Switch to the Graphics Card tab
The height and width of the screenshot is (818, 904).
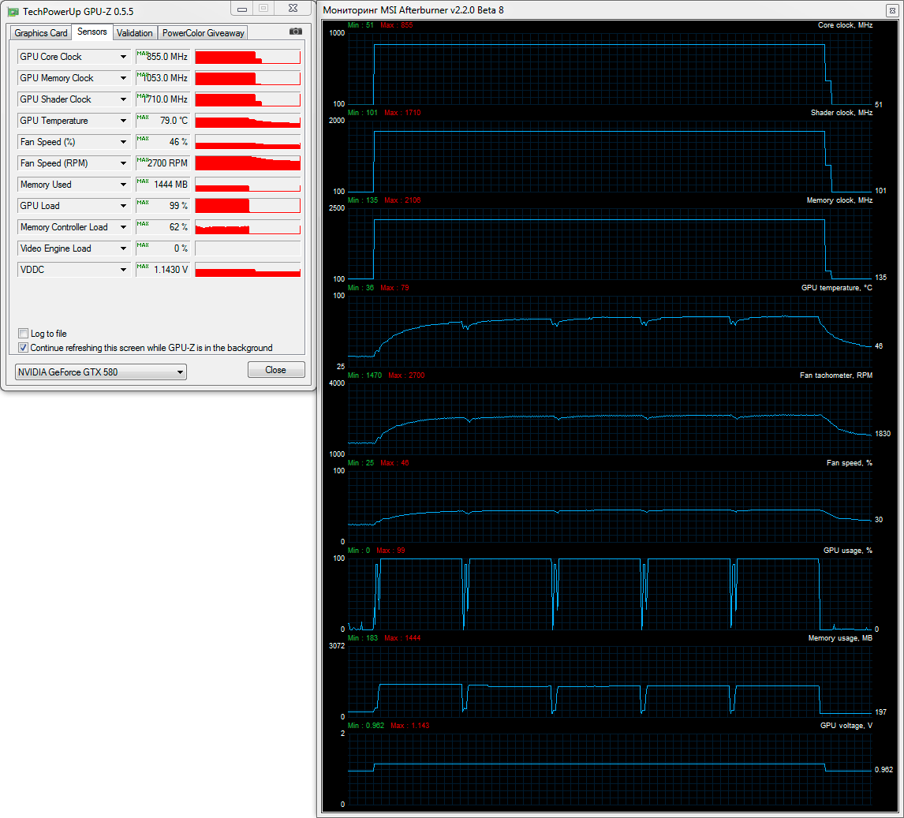point(40,33)
